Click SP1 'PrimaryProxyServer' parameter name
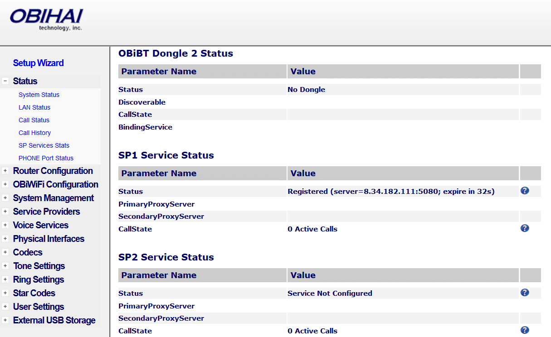Viewport: 551px width, 337px height. [x=156, y=204]
